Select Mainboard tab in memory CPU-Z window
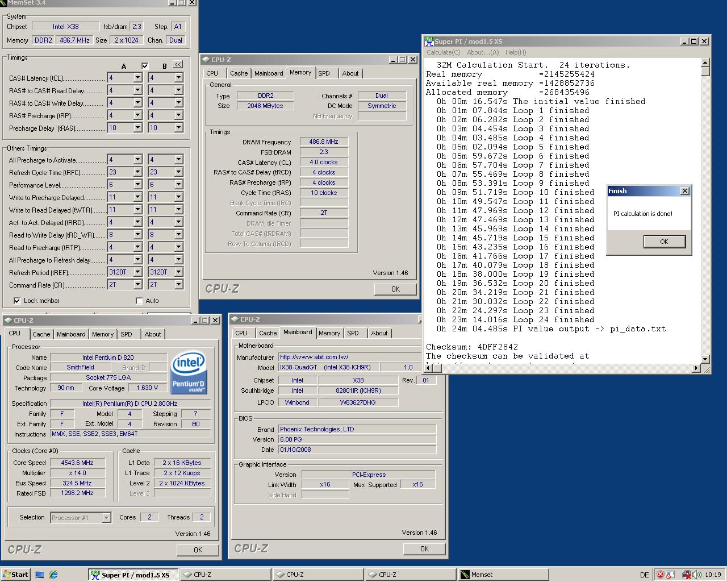This screenshot has width=727, height=582. pos(269,73)
